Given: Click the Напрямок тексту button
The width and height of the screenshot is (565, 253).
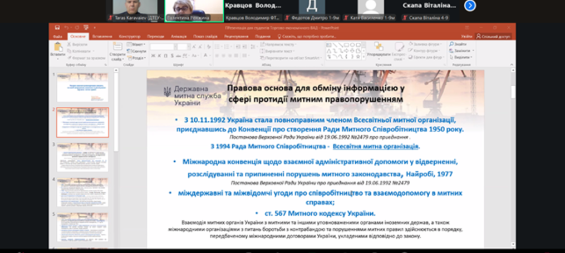Looking at the screenshot, I should coord(278,44).
